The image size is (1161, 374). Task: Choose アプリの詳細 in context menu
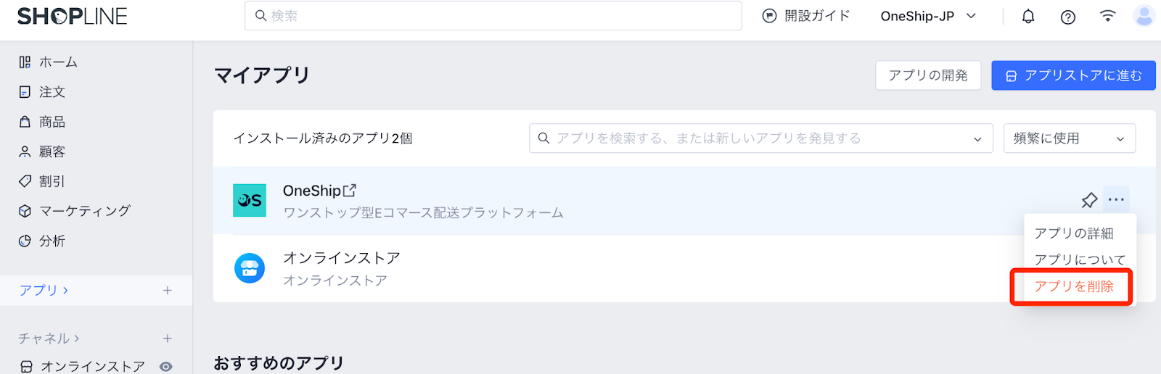click(x=1074, y=233)
